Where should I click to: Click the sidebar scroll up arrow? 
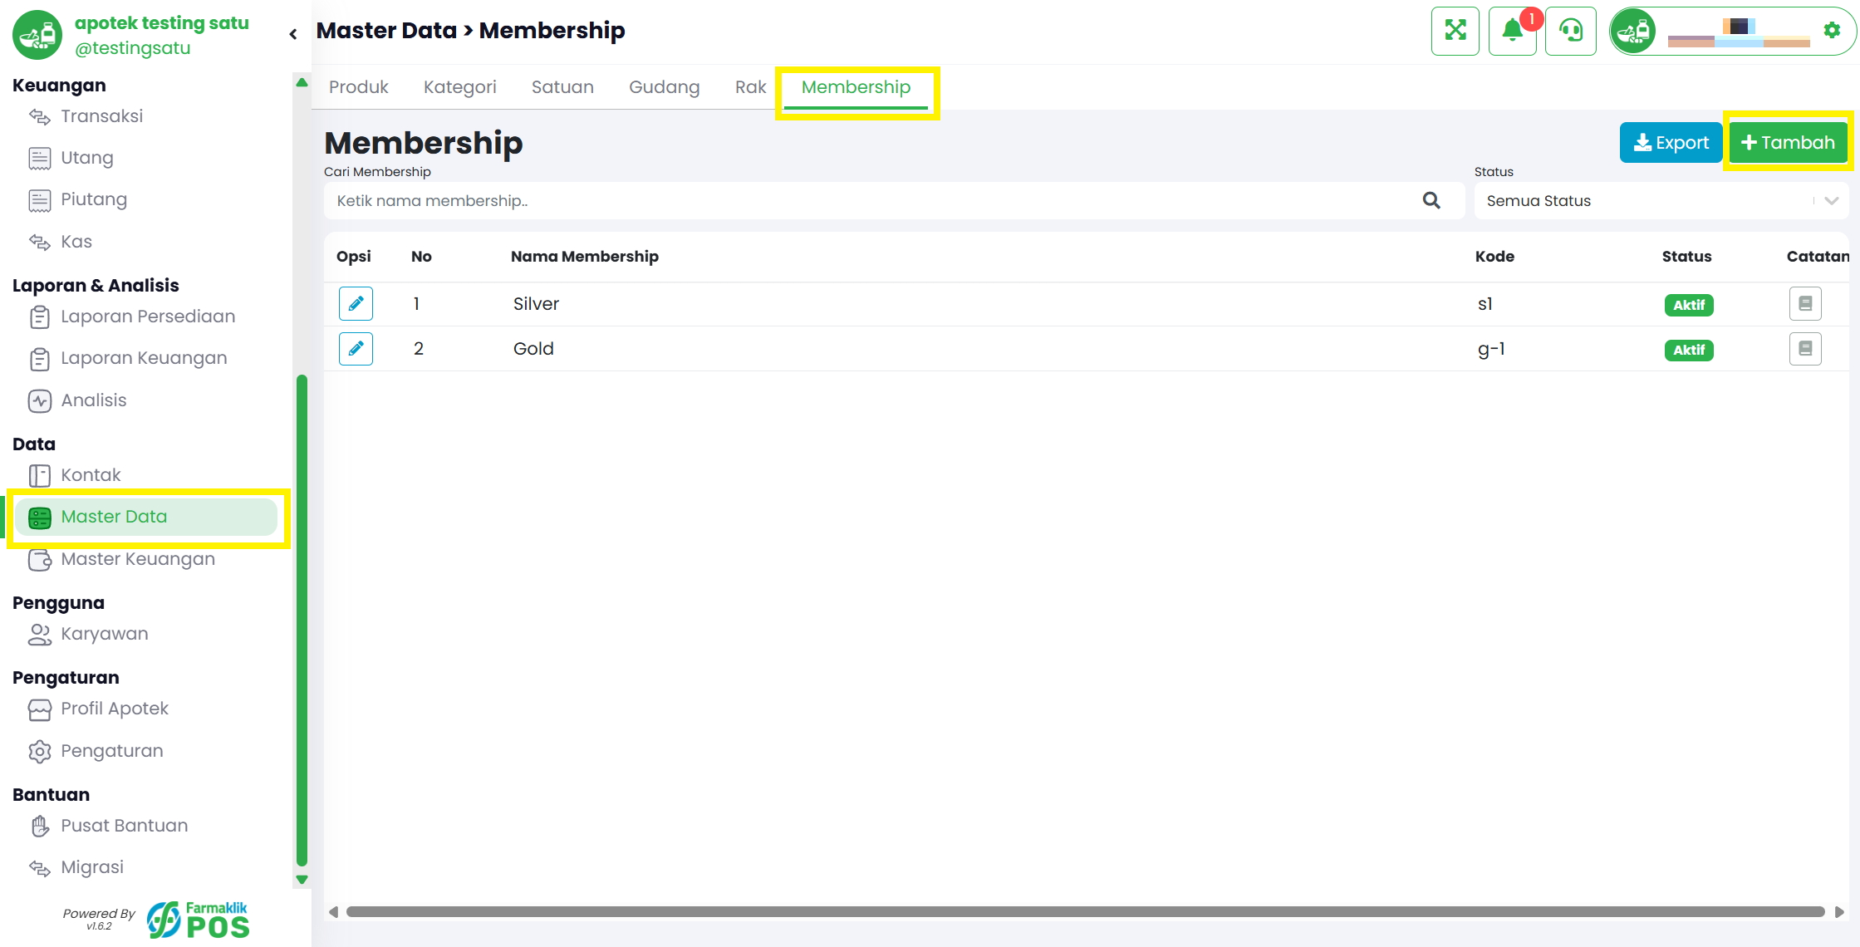[302, 82]
